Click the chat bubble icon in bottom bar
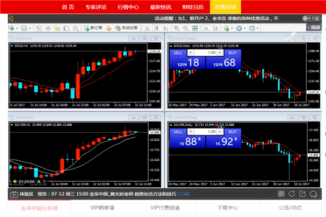Screen dimensions: 326x217 pos(313,194)
